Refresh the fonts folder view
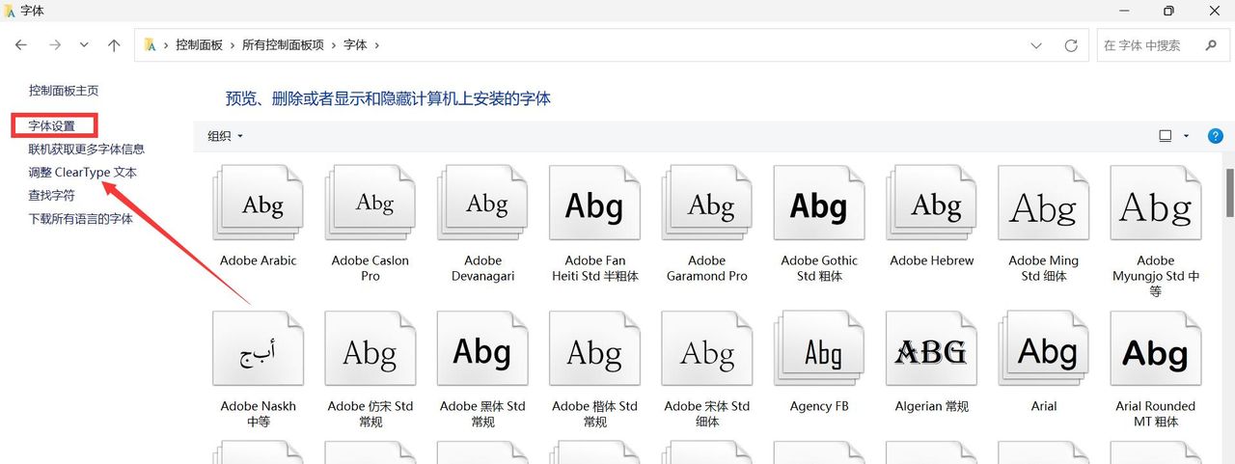Screen dimensions: 1235x464 coord(1070,45)
